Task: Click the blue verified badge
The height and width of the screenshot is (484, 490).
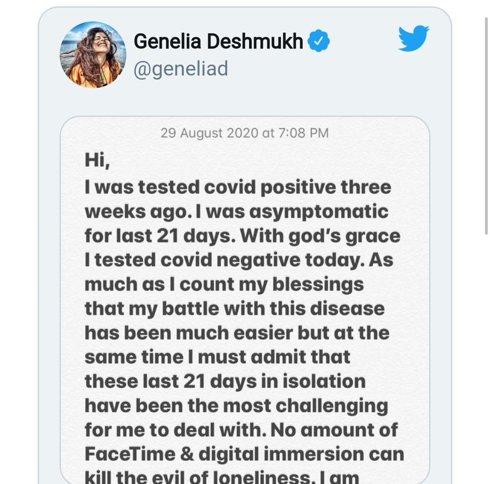Action: click(x=319, y=40)
